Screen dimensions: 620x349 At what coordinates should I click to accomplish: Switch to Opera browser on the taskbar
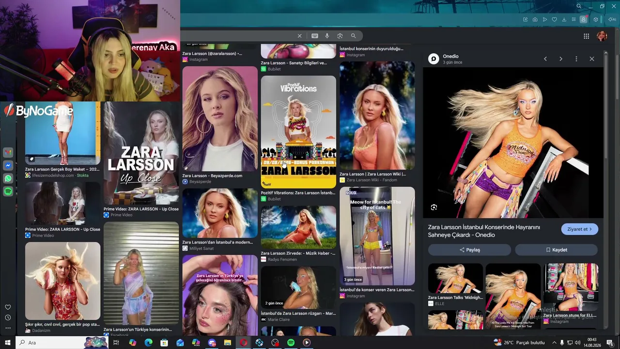(x=243, y=343)
